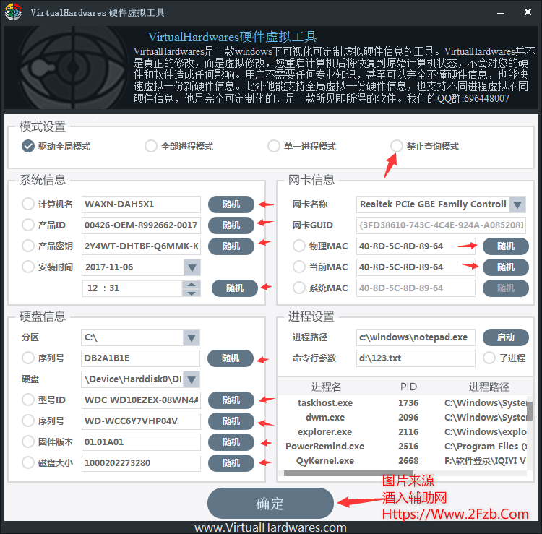Randomize the 型号ID value
Image resolution: width=542 pixels, height=534 pixels.
coord(231,400)
